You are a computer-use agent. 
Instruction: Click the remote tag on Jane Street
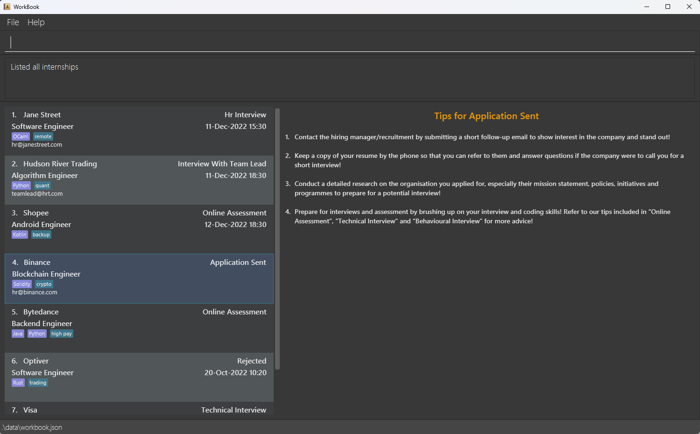43,136
